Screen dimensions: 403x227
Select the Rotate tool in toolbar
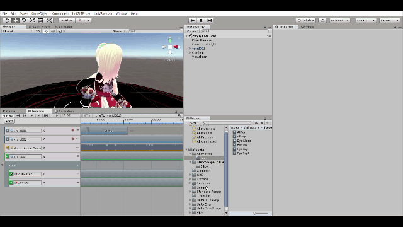[24, 20]
